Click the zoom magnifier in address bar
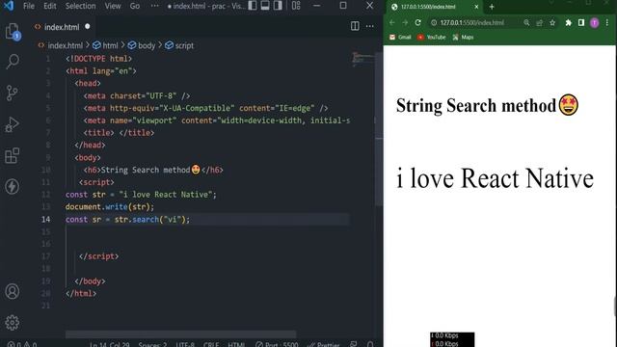The image size is (617, 347). (x=526, y=23)
